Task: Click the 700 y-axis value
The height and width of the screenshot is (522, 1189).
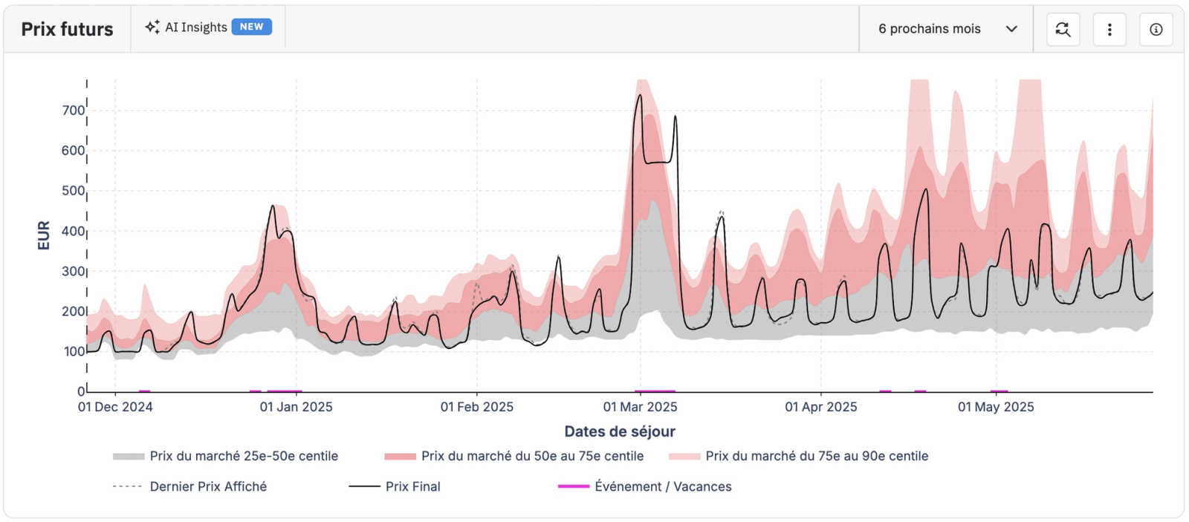Action: tap(74, 111)
